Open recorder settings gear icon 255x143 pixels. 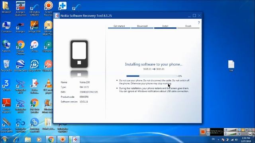pyautogui.click(x=247, y=130)
